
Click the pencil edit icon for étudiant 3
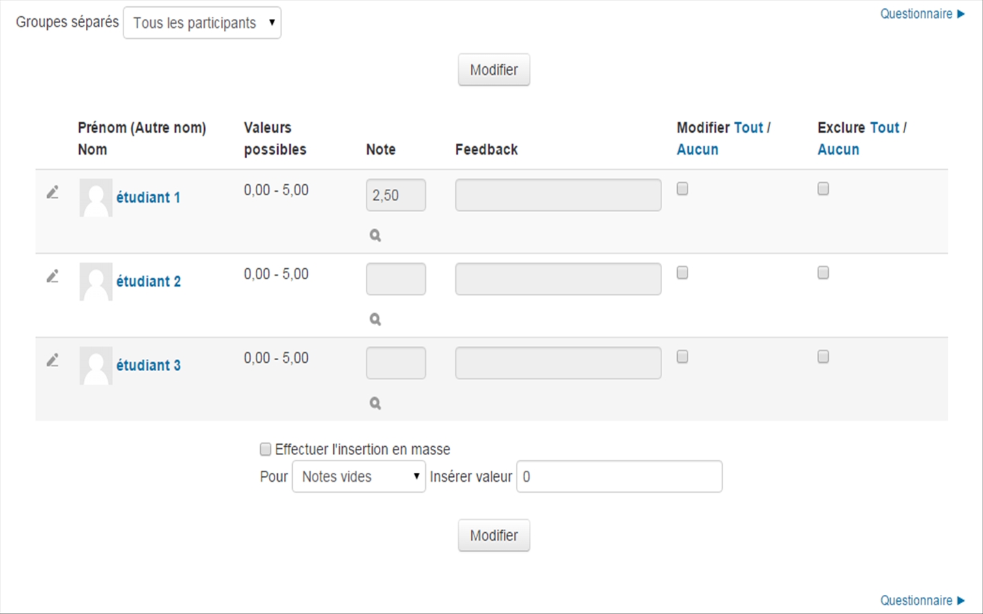[53, 360]
